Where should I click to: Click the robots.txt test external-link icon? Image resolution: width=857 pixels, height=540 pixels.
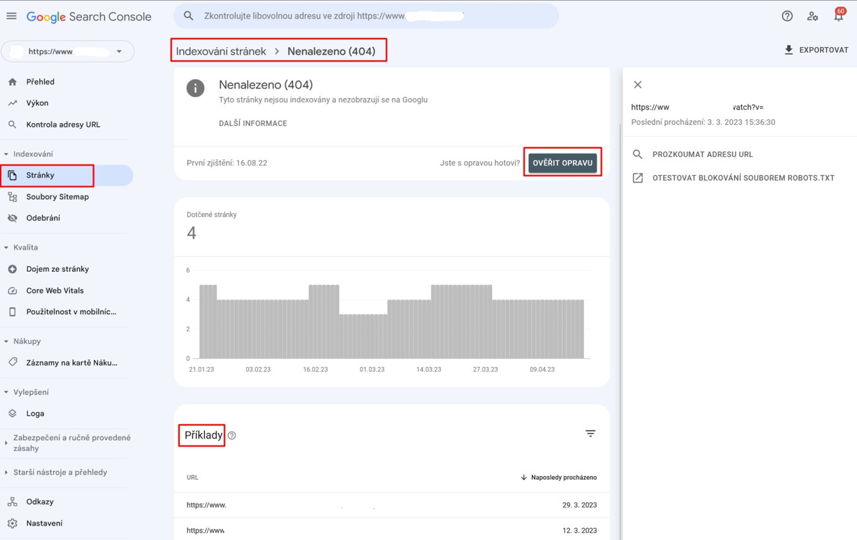[637, 178]
